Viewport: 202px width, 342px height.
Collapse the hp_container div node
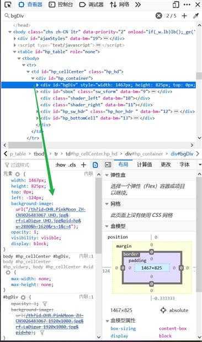[33, 78]
